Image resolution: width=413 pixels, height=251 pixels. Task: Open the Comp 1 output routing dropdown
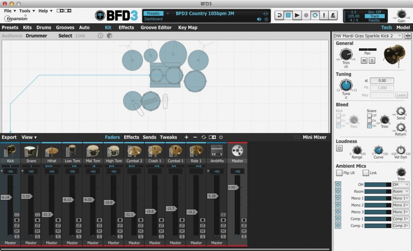(400, 219)
